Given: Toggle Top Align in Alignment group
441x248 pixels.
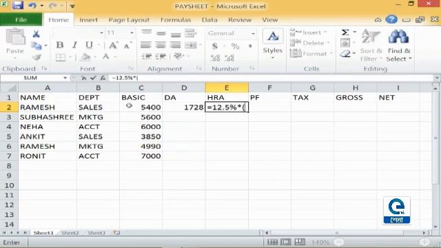Looking at the screenshot, I should [x=146, y=32].
